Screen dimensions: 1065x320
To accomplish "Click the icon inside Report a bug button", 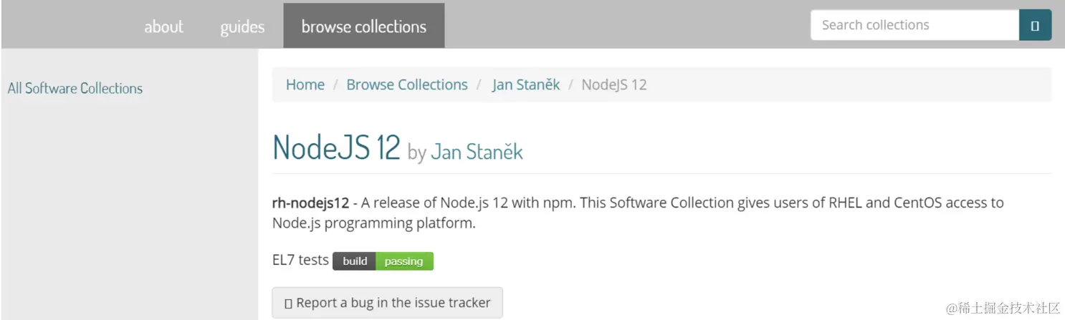I will pyautogui.click(x=288, y=304).
